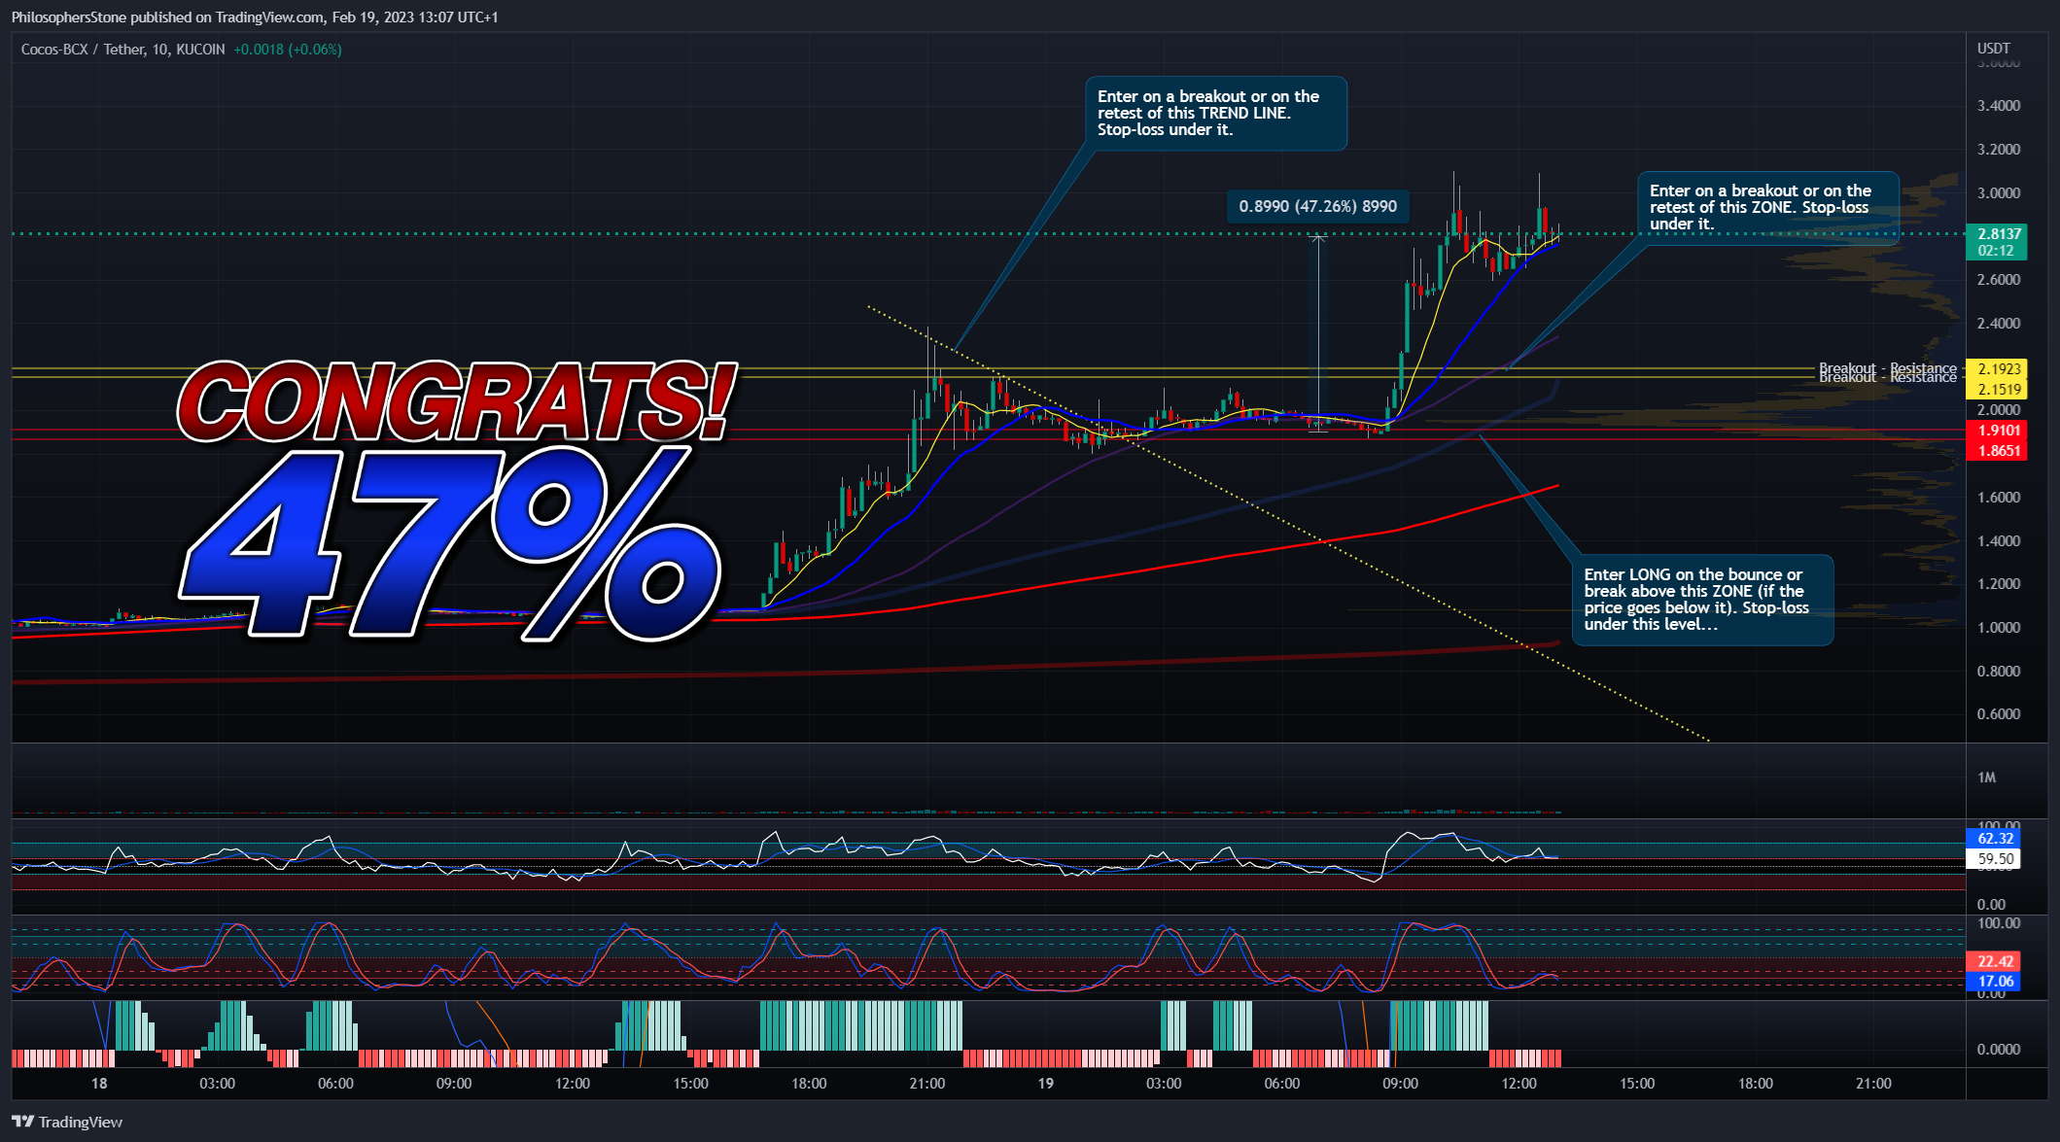Click the 2.6000 price axis tick
The image size is (2060, 1142).
[1999, 280]
